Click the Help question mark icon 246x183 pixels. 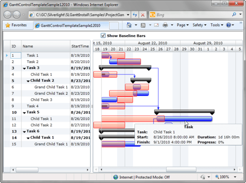[x=229, y=25]
